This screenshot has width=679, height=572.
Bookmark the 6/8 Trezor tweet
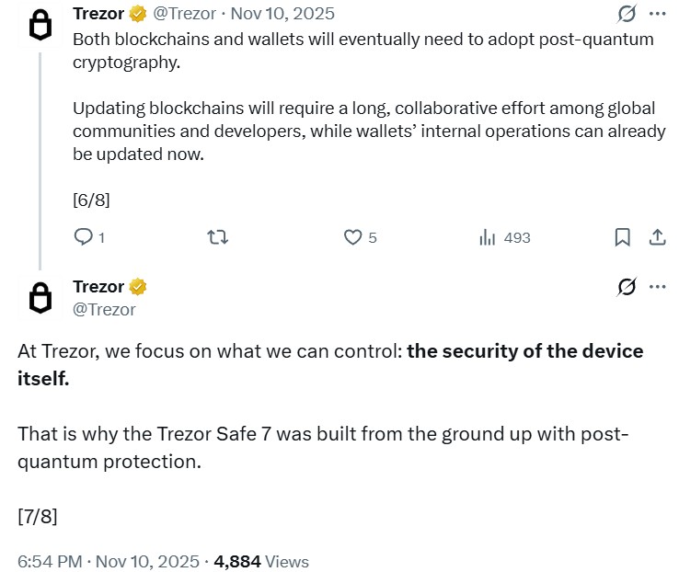pyautogui.click(x=623, y=237)
